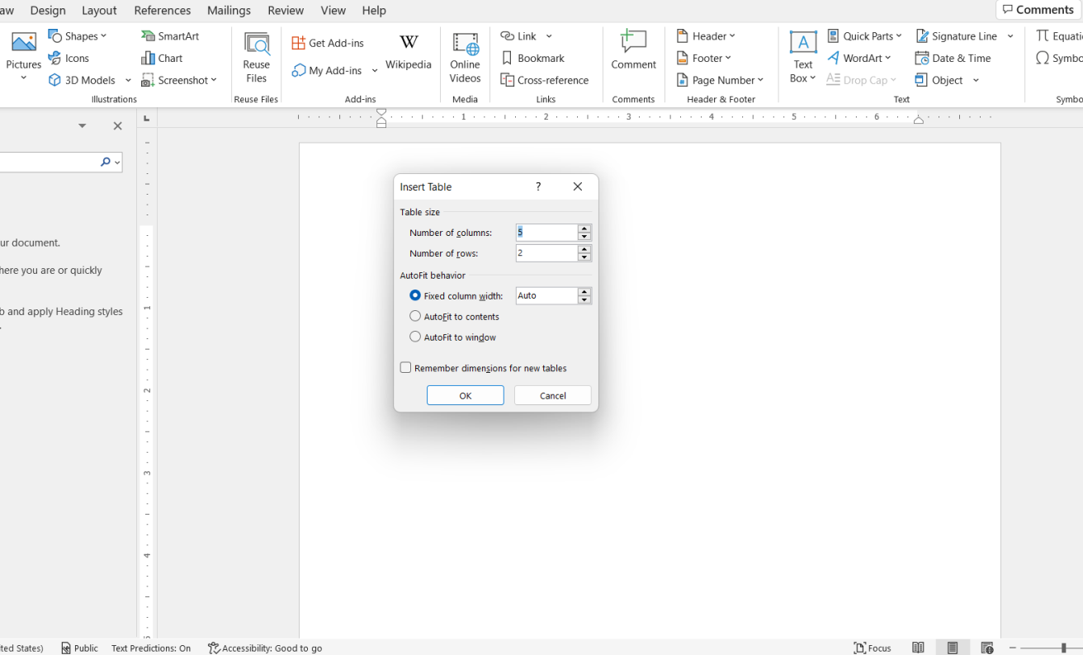Screen dimensions: 1083x655
Task: Confirm Insert Table with OK
Action: click(x=465, y=395)
